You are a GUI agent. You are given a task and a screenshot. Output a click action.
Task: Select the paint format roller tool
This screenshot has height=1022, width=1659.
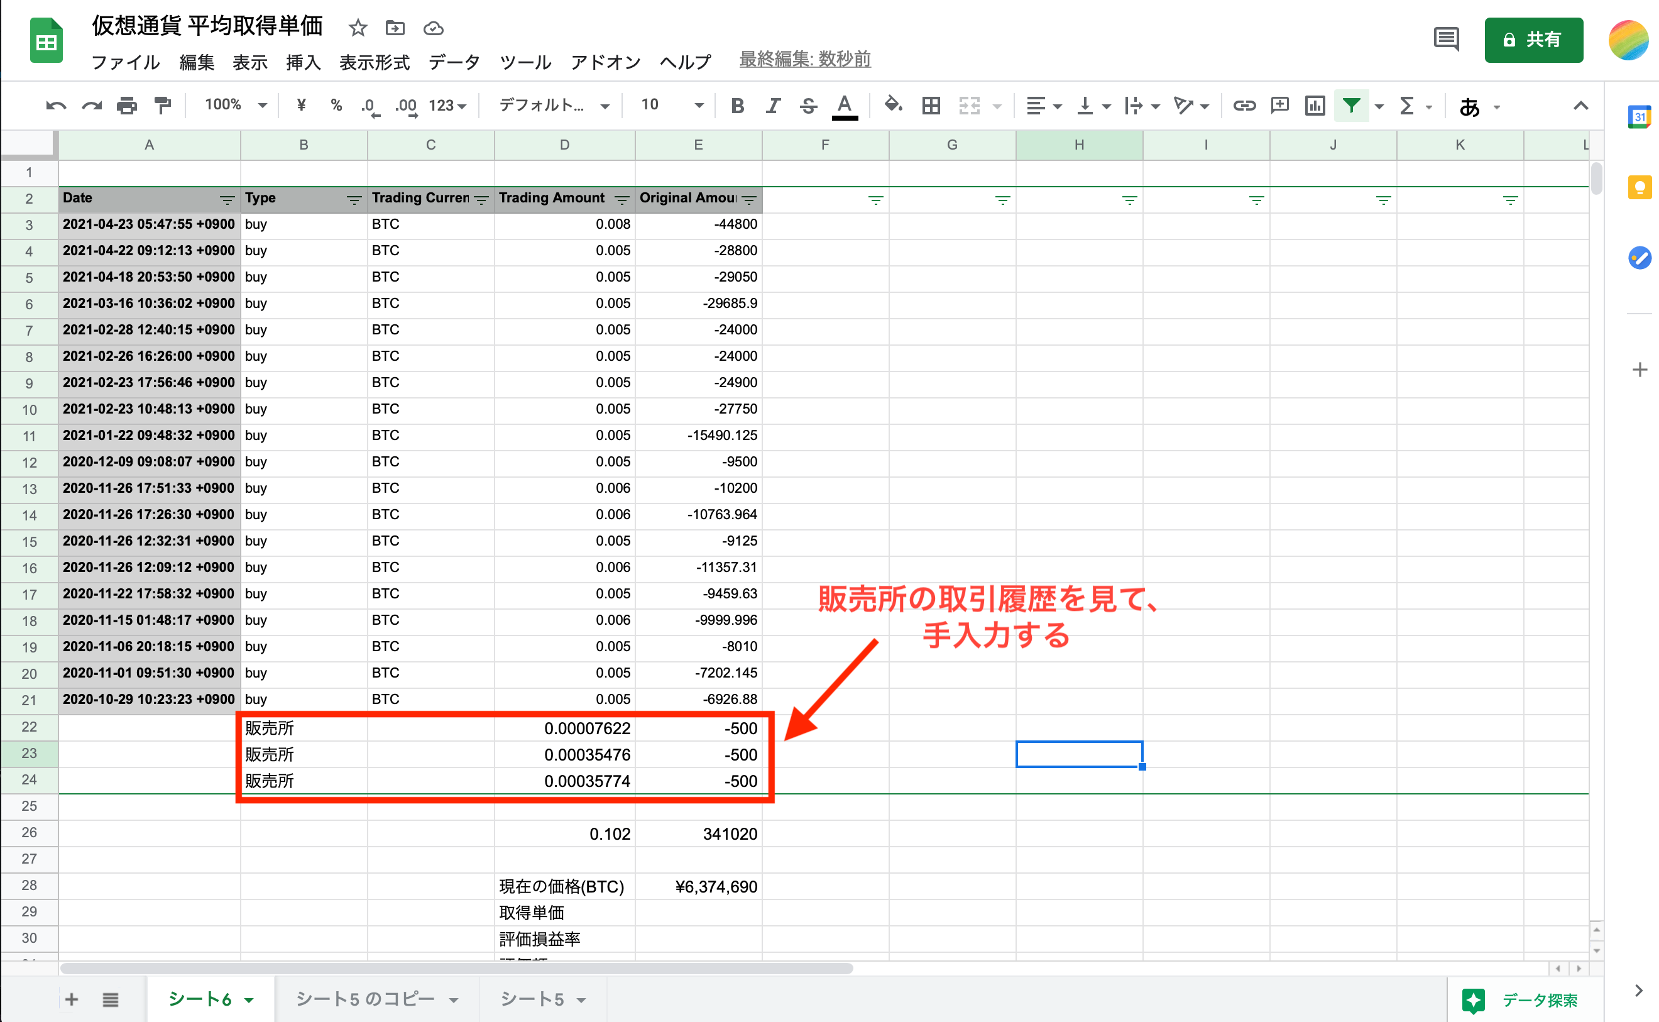(162, 106)
